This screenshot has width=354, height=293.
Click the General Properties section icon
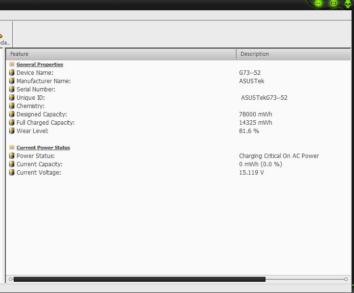[12, 64]
